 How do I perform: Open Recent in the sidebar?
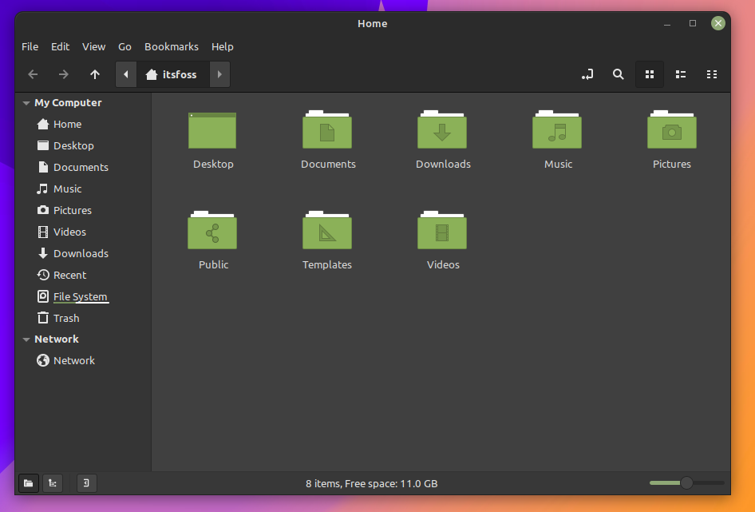click(69, 275)
